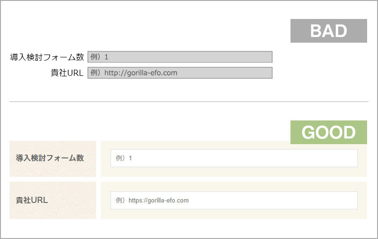Click the horizontal divider between the sections
This screenshot has width=378, height=239.
click(189, 101)
